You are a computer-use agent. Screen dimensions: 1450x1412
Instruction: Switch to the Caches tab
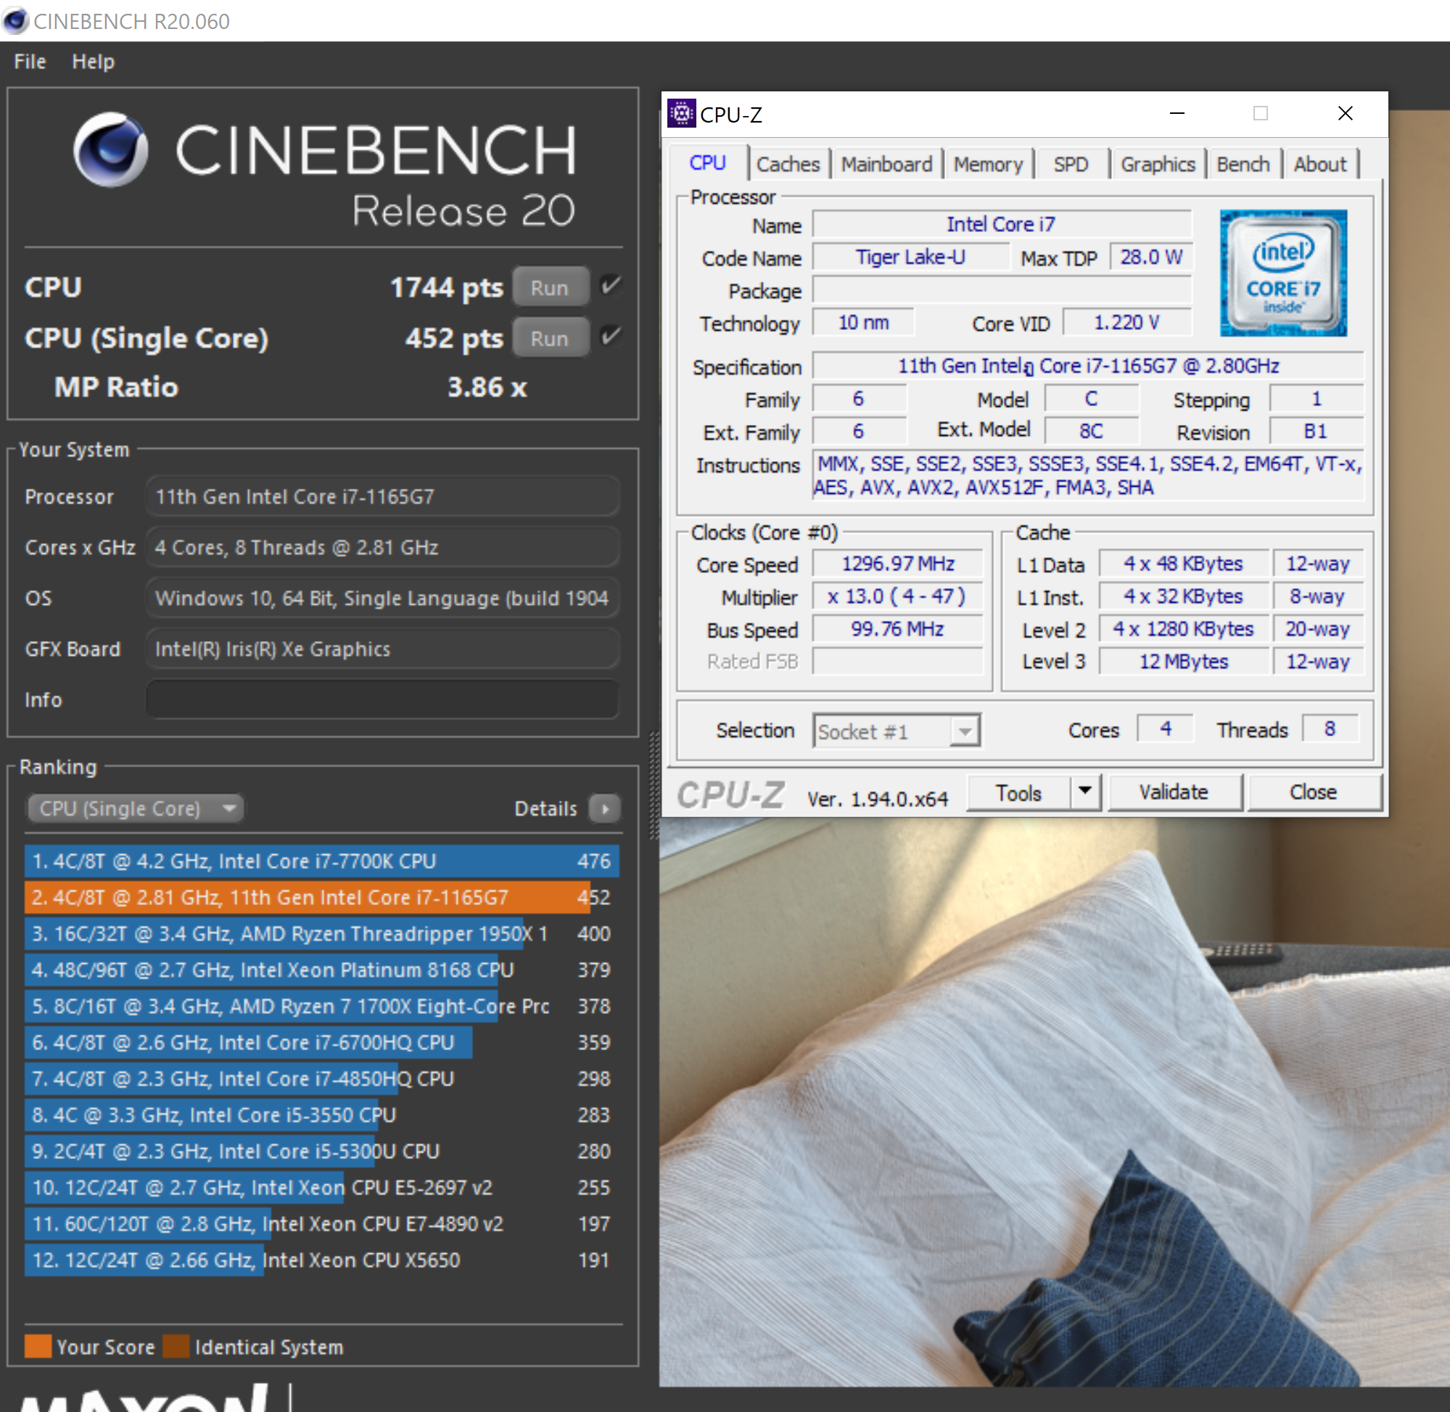(788, 164)
